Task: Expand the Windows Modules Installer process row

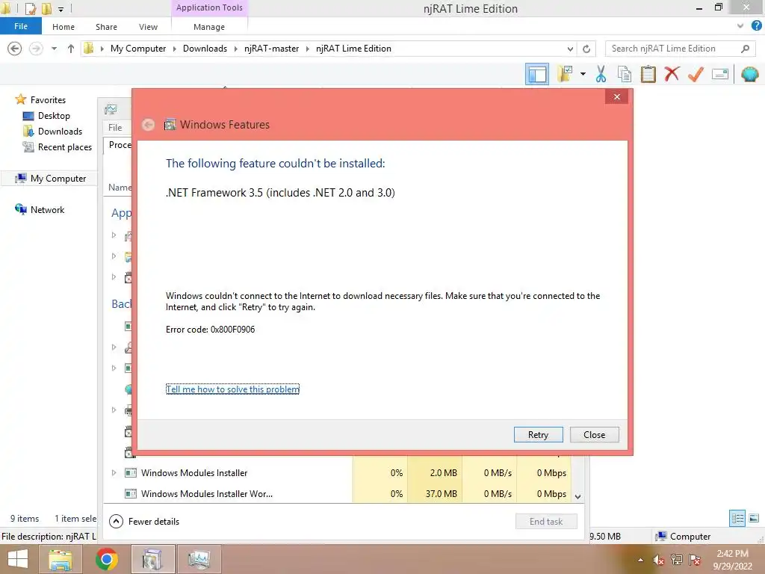Action: point(114,472)
